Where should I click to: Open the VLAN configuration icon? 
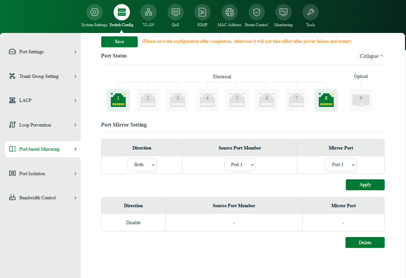click(x=148, y=12)
